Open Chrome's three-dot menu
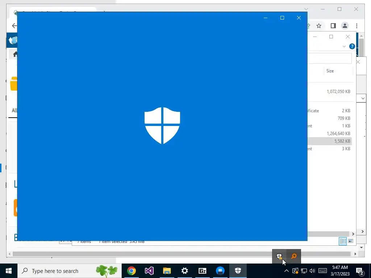 click(x=357, y=26)
